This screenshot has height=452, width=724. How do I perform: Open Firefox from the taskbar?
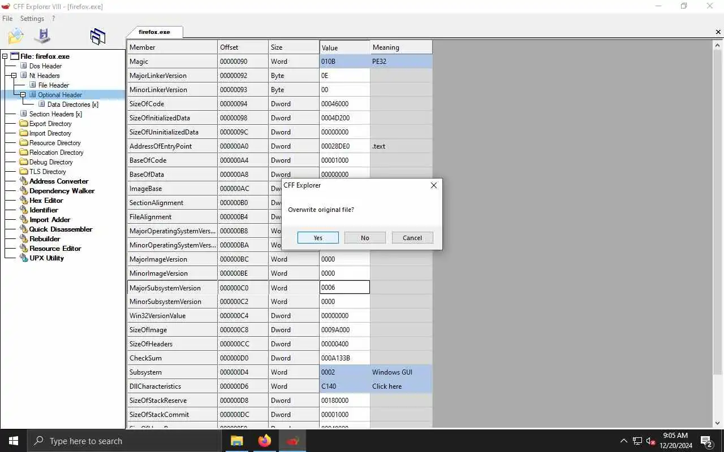pos(264,441)
